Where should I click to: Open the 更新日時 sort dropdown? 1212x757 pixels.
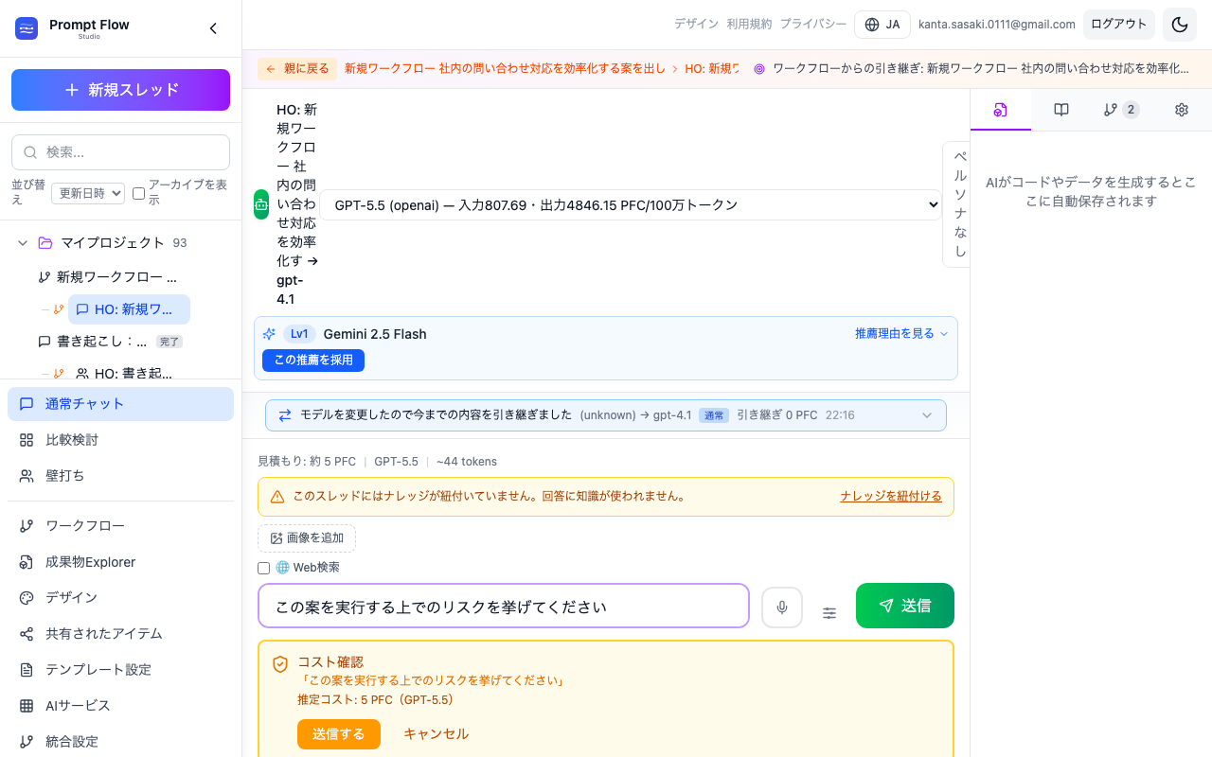coord(88,193)
